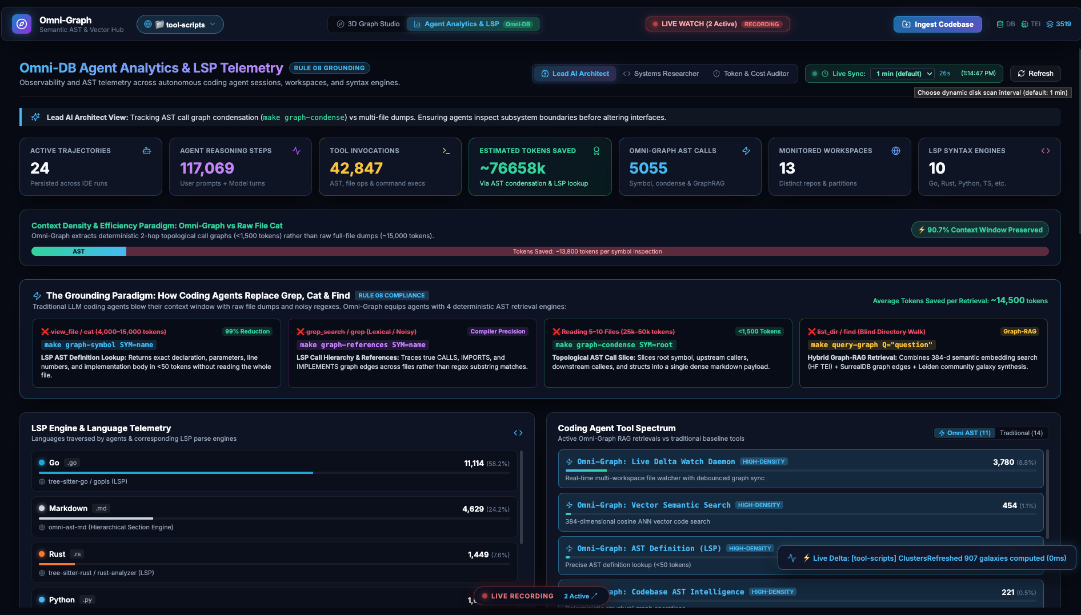Click the 99% Reduction badge

tap(247, 332)
